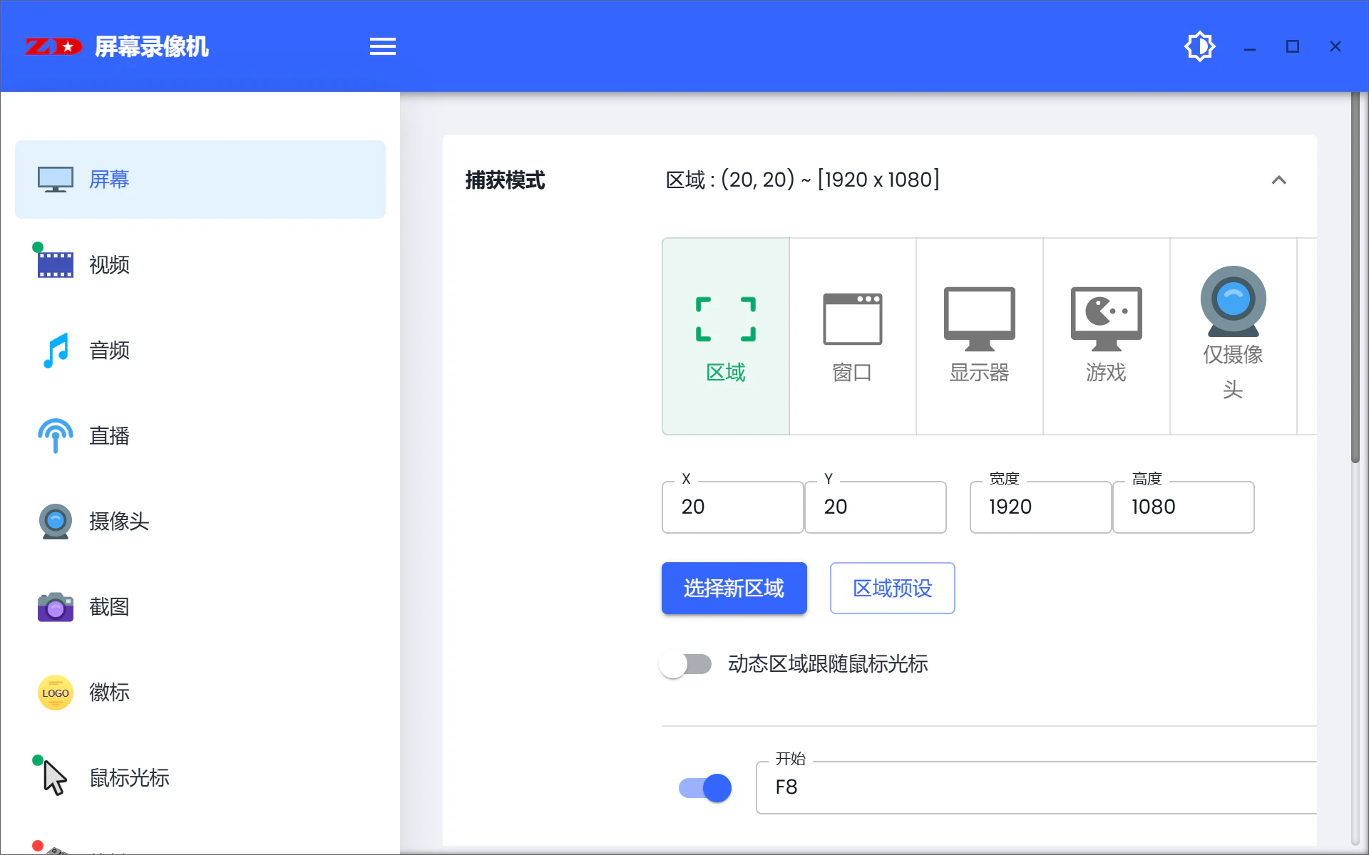The image size is (1369, 855).
Task: Go to the 直播 tab
Action: pos(109,436)
